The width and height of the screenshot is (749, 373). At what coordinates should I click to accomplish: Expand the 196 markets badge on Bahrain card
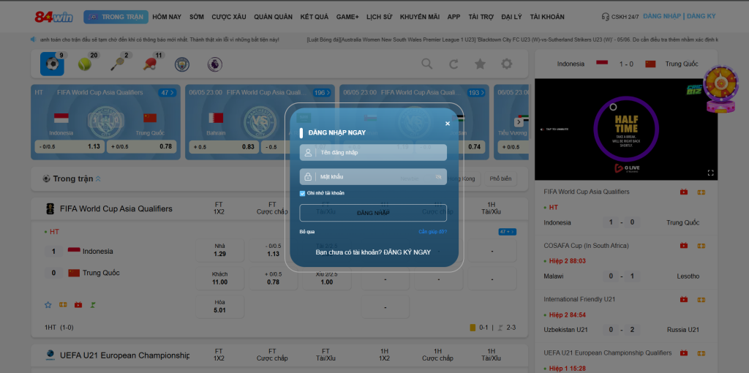click(322, 93)
